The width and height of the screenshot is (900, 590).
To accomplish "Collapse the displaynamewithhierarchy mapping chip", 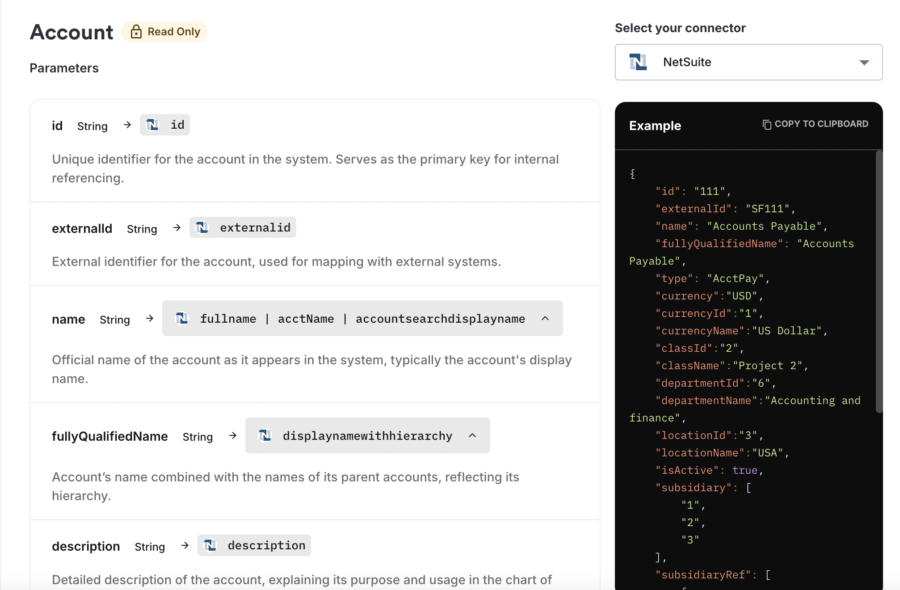I will click(x=368, y=435).
